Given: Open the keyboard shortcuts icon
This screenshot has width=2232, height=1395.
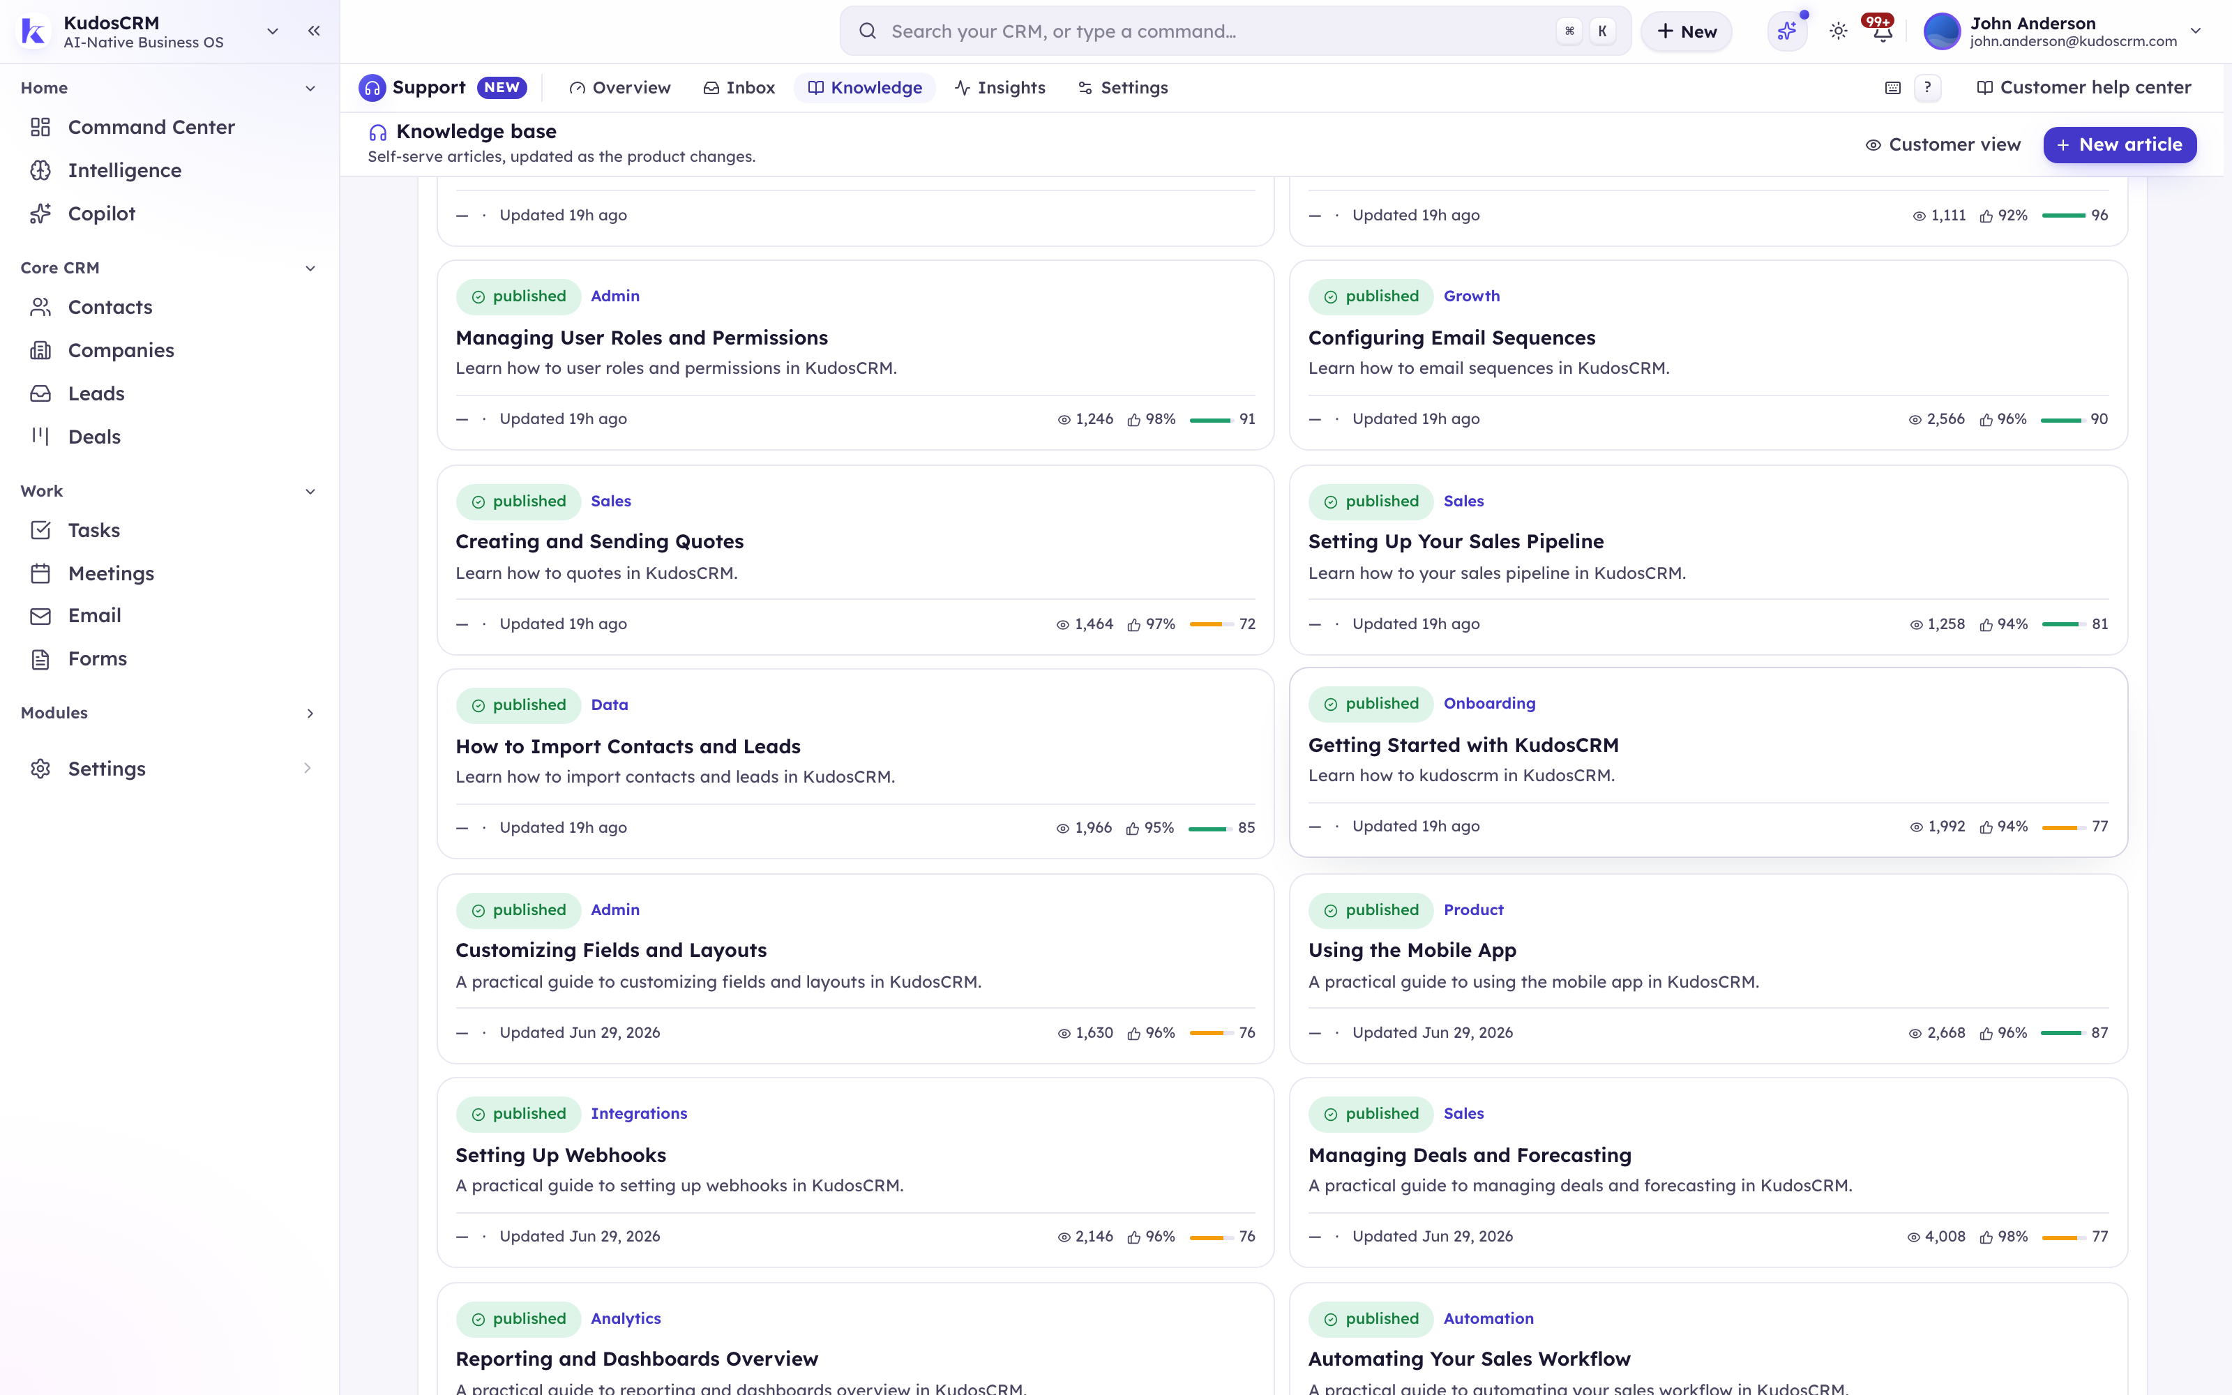Looking at the screenshot, I should pyautogui.click(x=1892, y=89).
